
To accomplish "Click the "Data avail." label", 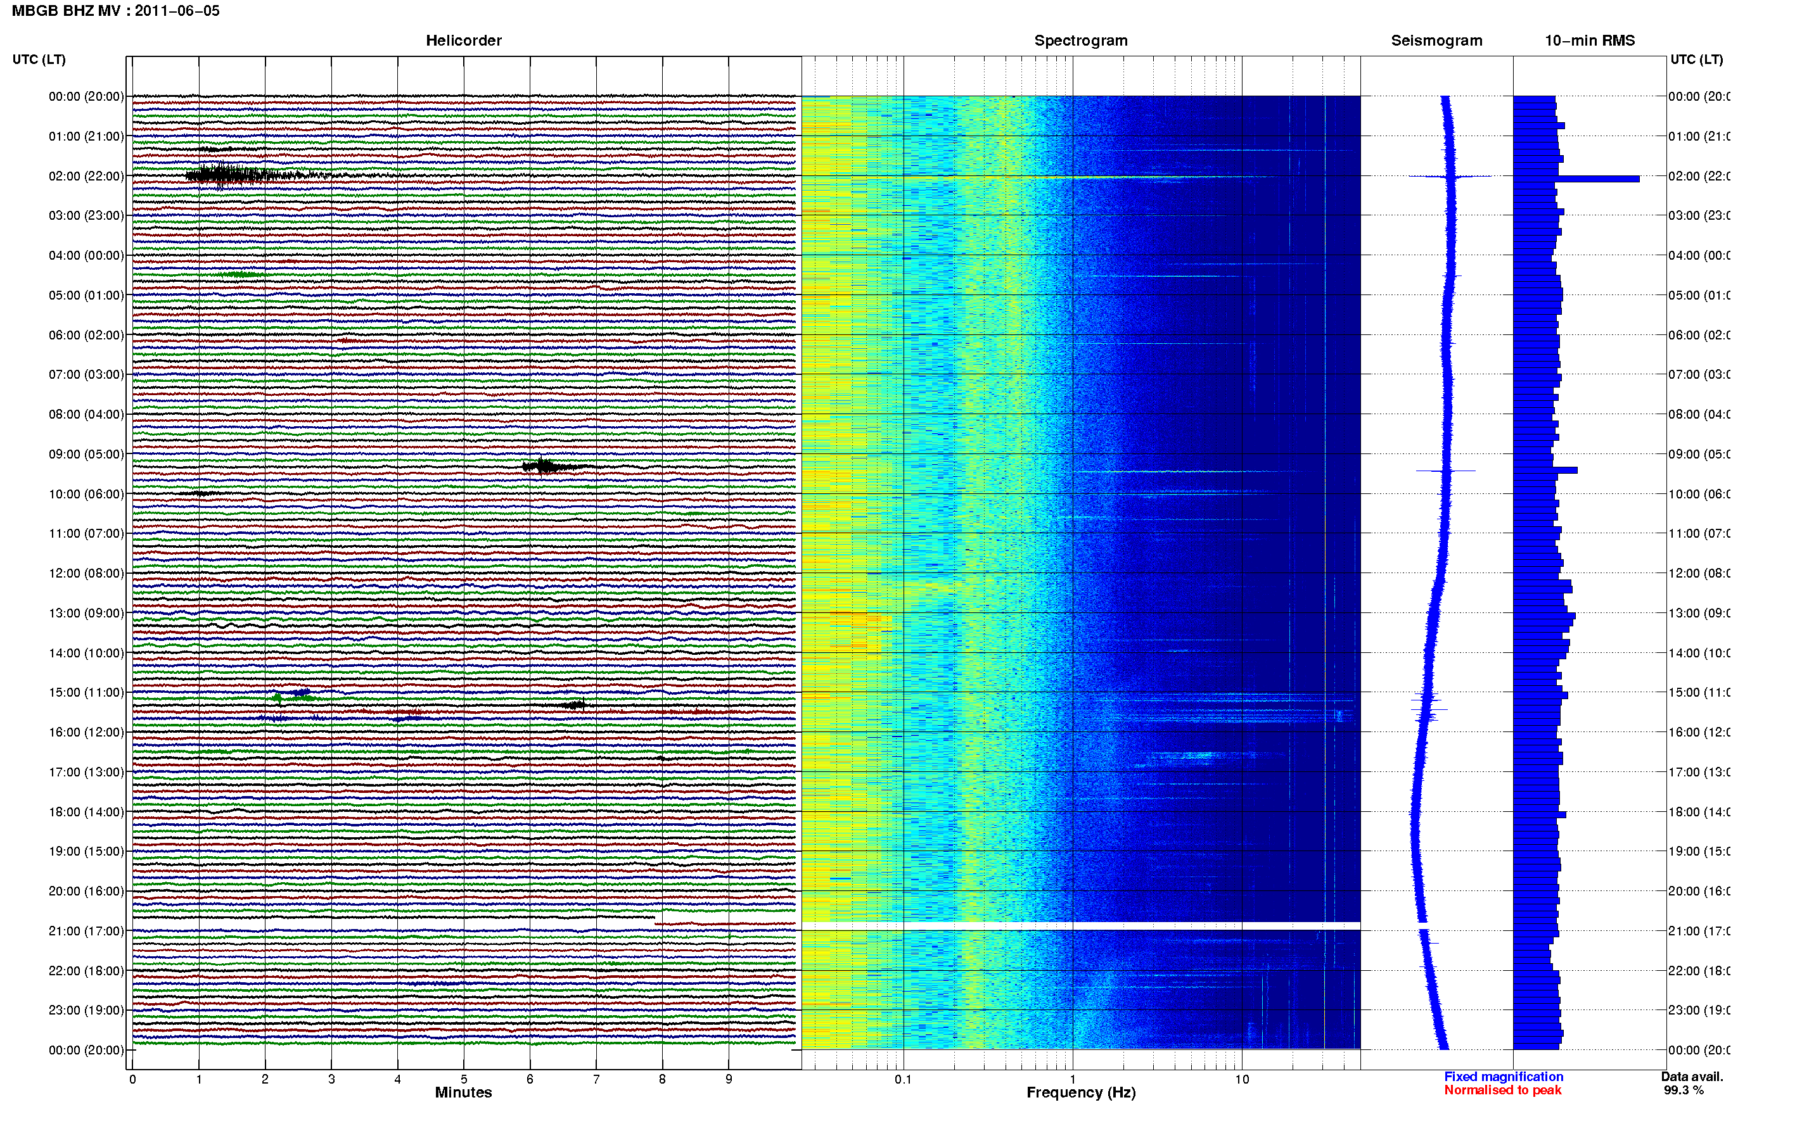I will pyautogui.click(x=1692, y=1076).
